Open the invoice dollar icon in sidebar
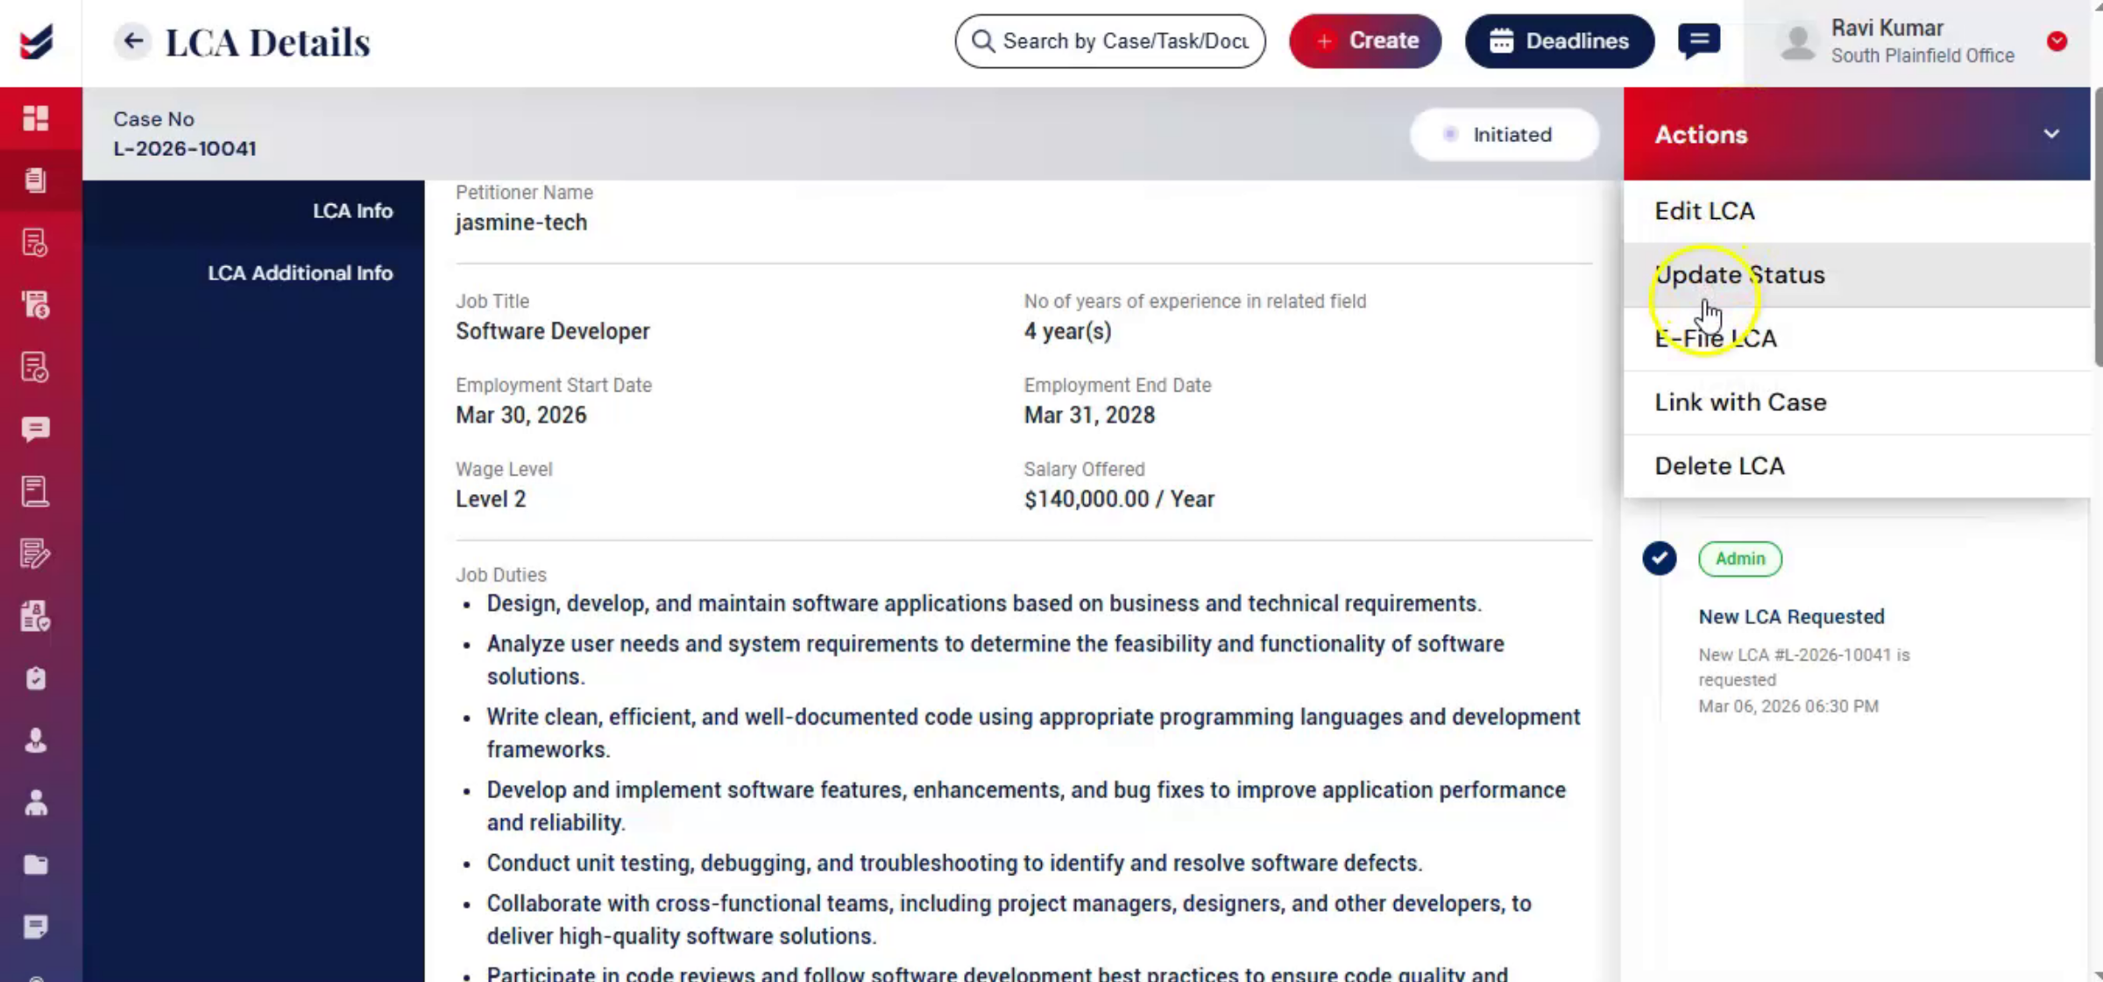This screenshot has height=982, width=2103. (36, 305)
